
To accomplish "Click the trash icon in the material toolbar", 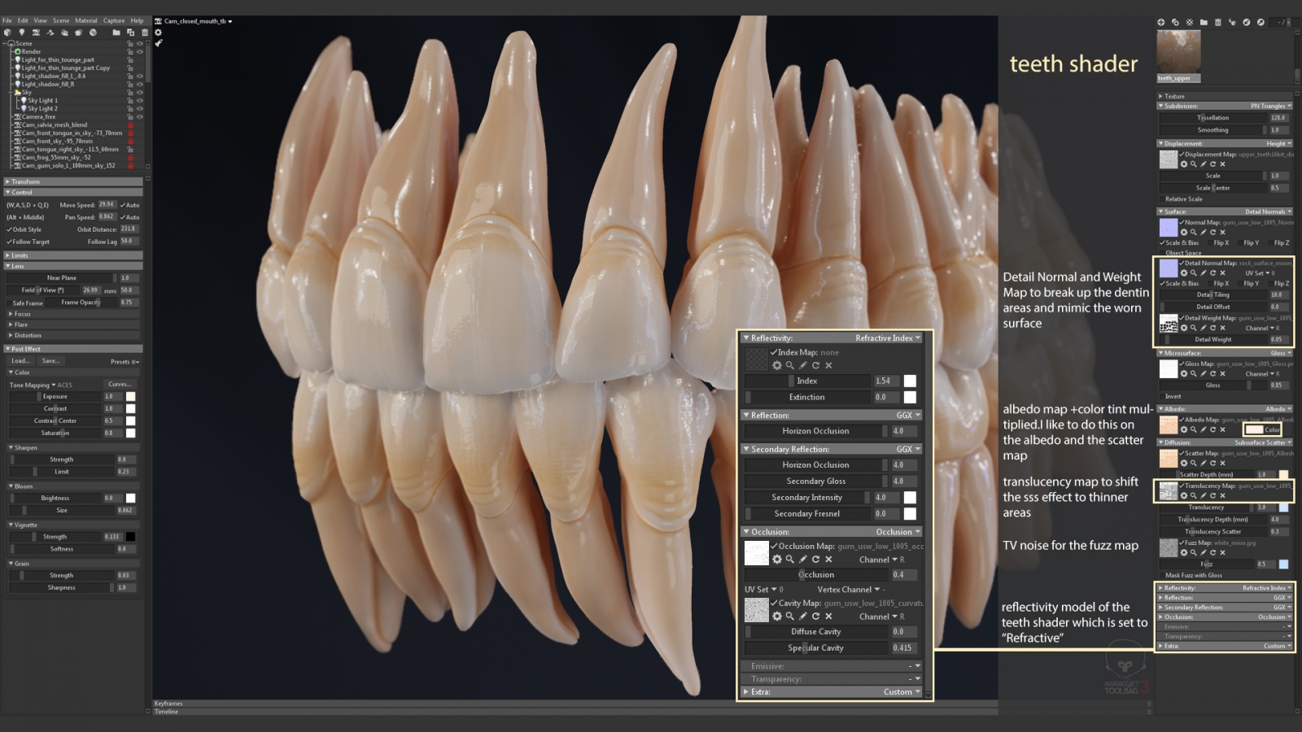I will coord(1217,22).
